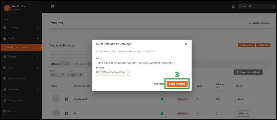
Task: Click the Central do Seller card icon
Action: (5, 79)
